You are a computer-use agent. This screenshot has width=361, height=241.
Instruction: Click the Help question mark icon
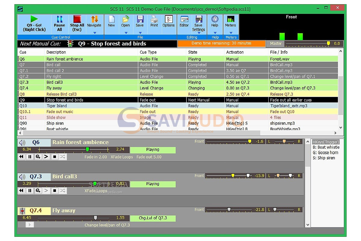pos(215,22)
